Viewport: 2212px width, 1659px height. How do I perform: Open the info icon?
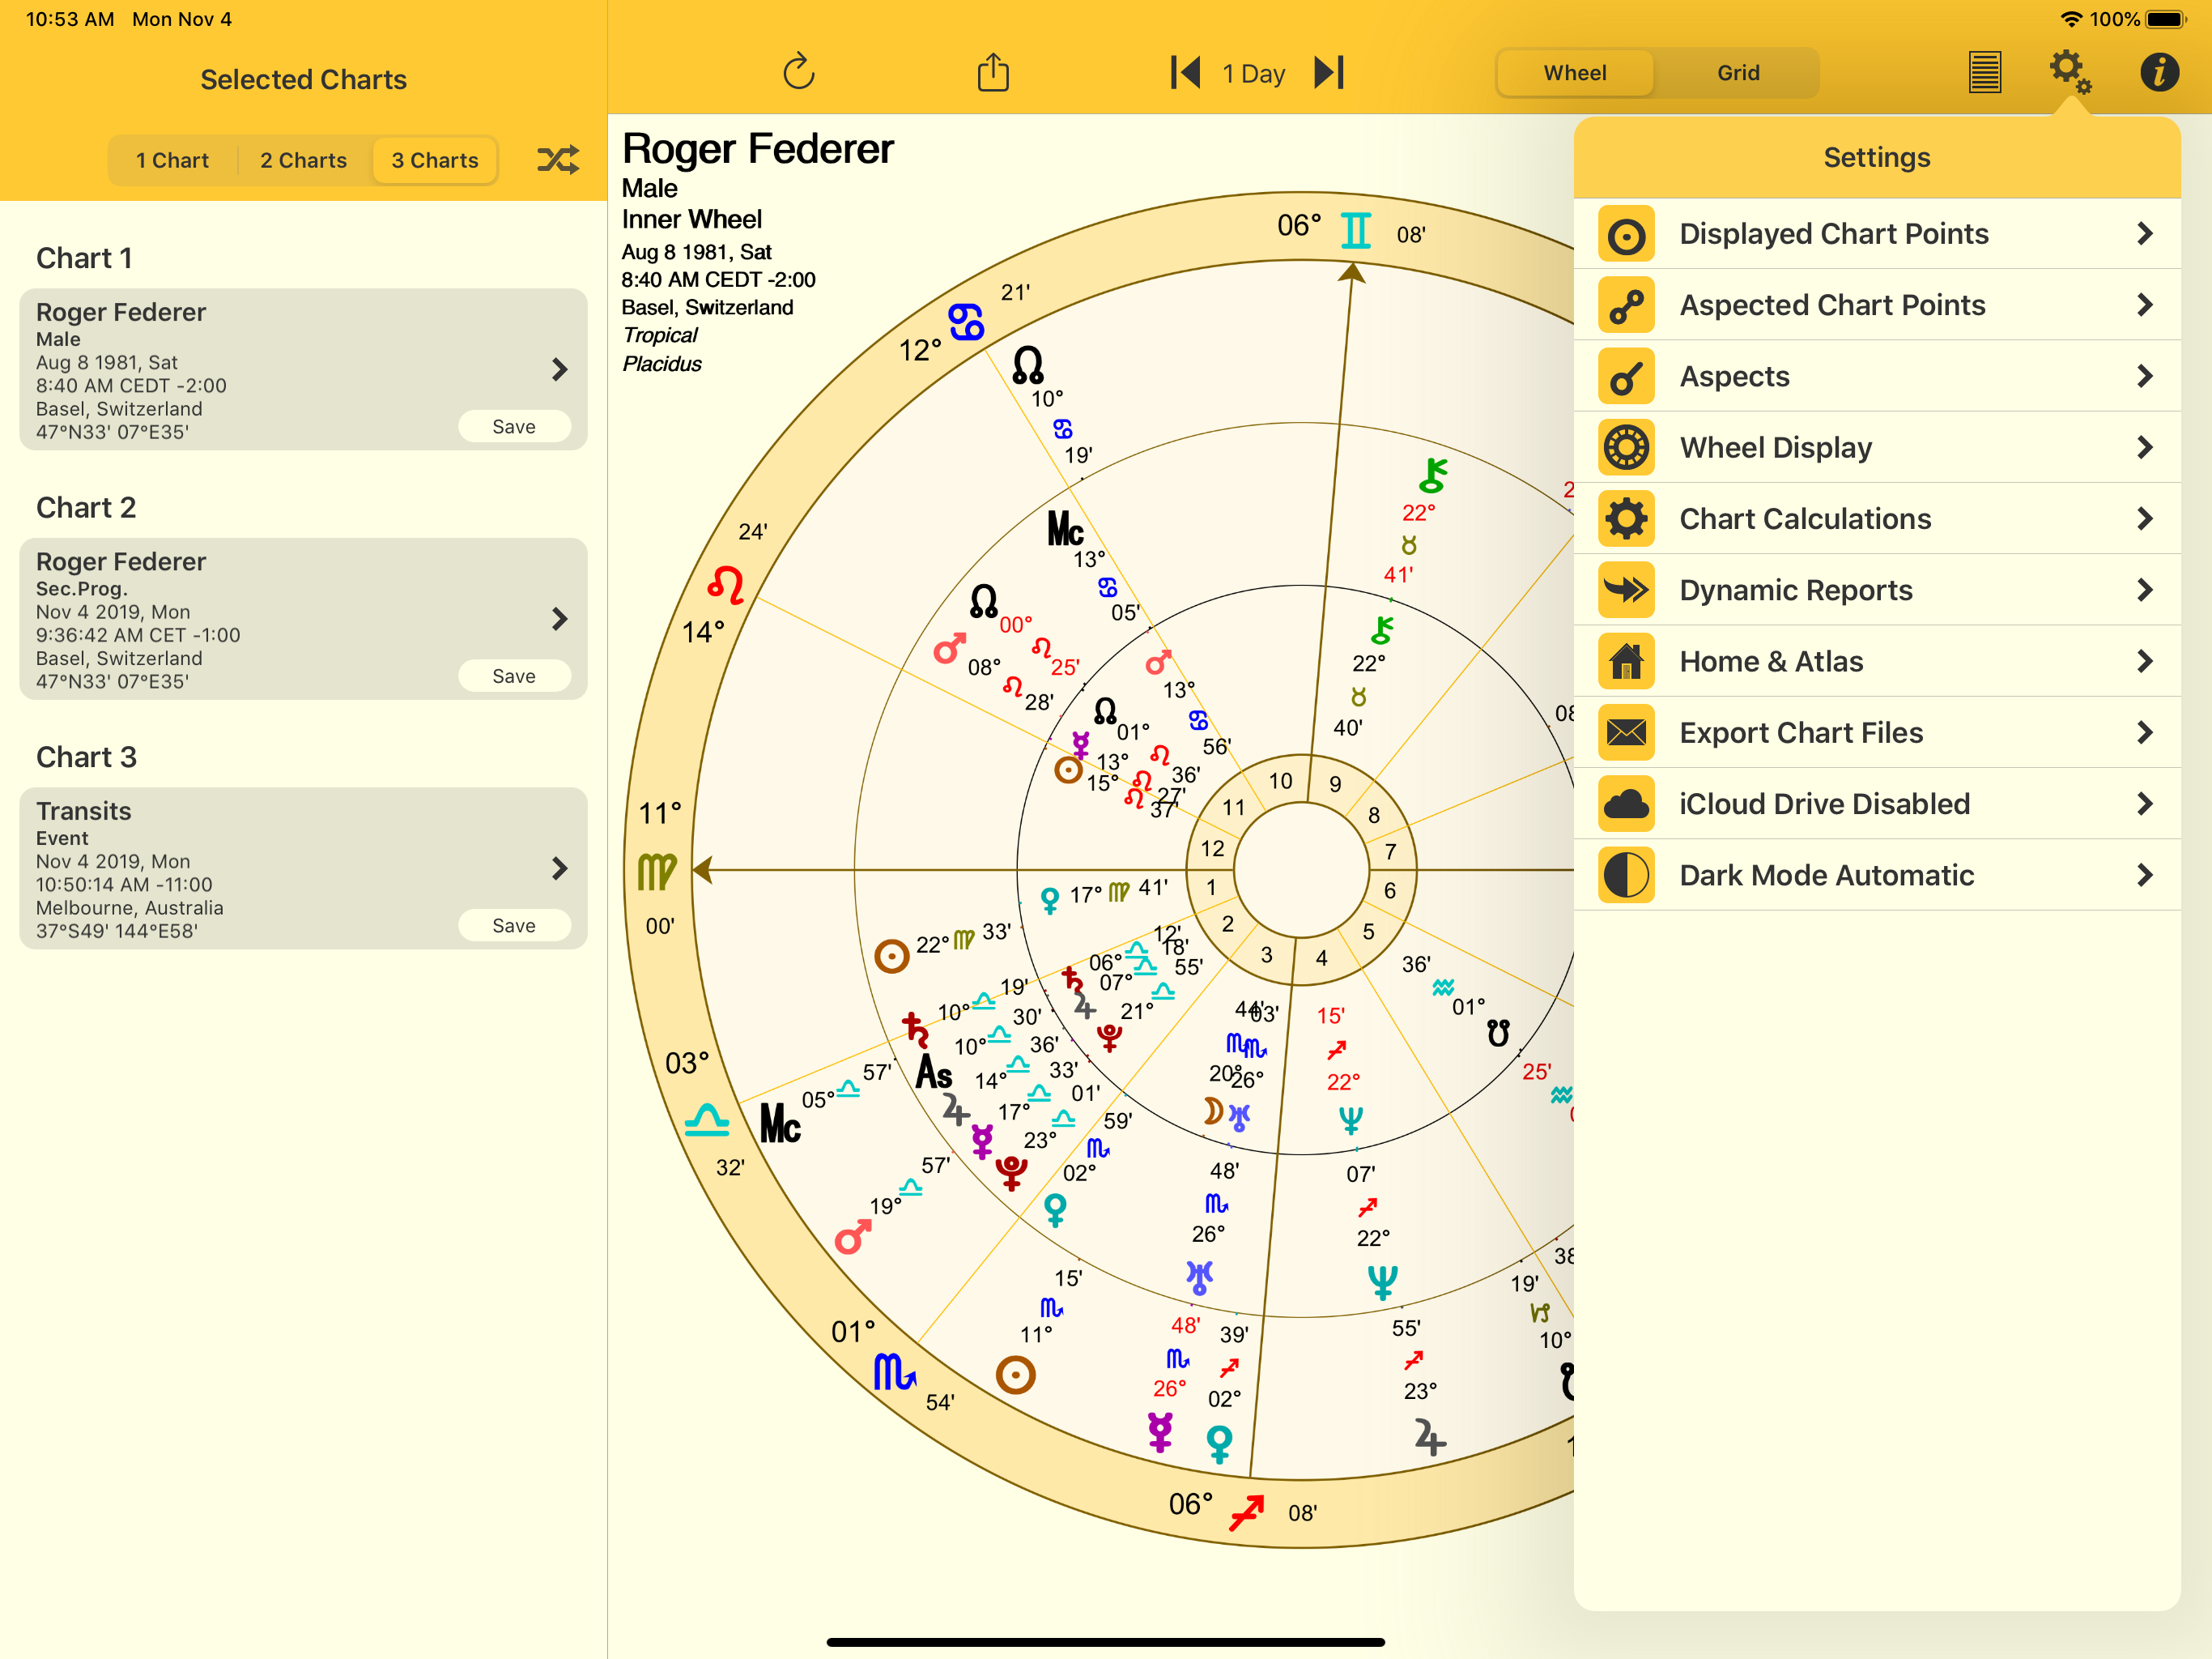click(x=2158, y=72)
